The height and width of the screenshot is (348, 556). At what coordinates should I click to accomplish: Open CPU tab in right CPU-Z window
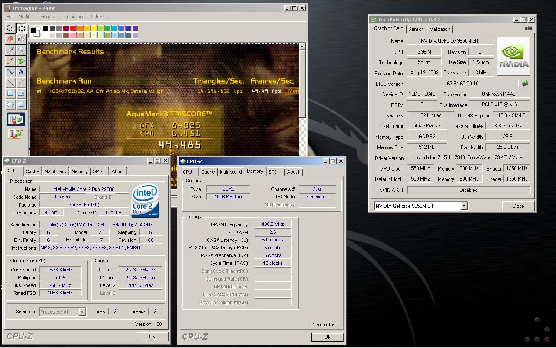click(x=188, y=172)
